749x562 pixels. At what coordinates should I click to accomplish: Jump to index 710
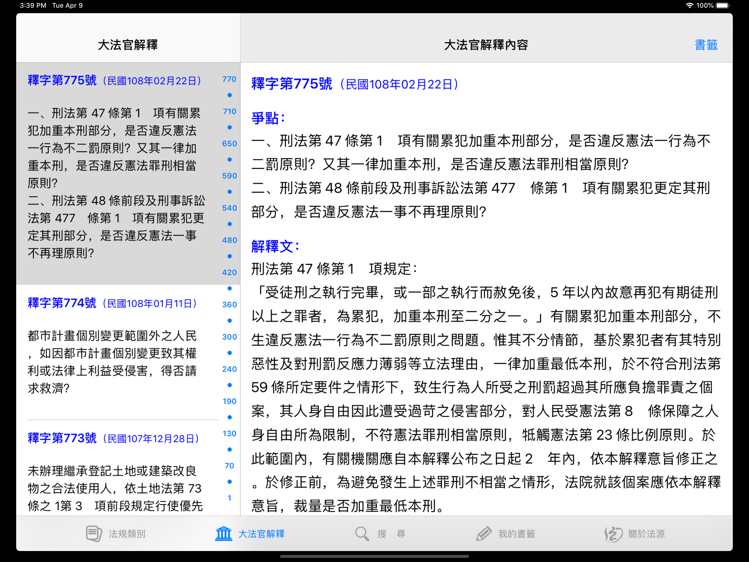point(229,111)
